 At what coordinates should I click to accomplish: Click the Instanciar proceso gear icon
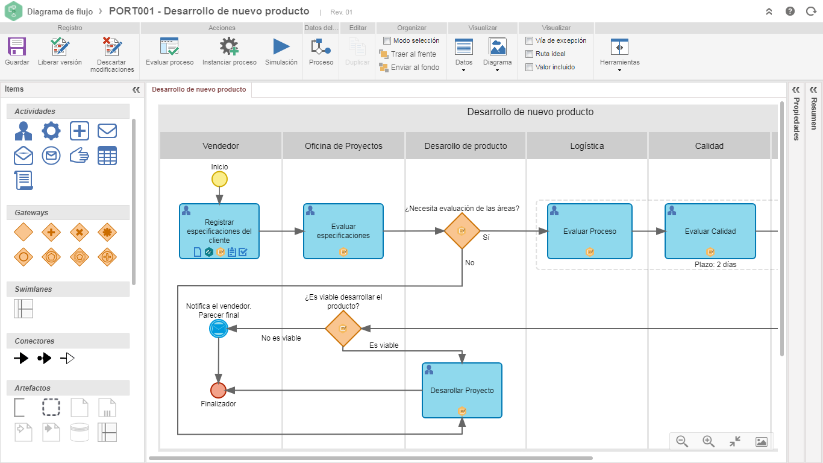tap(229, 47)
